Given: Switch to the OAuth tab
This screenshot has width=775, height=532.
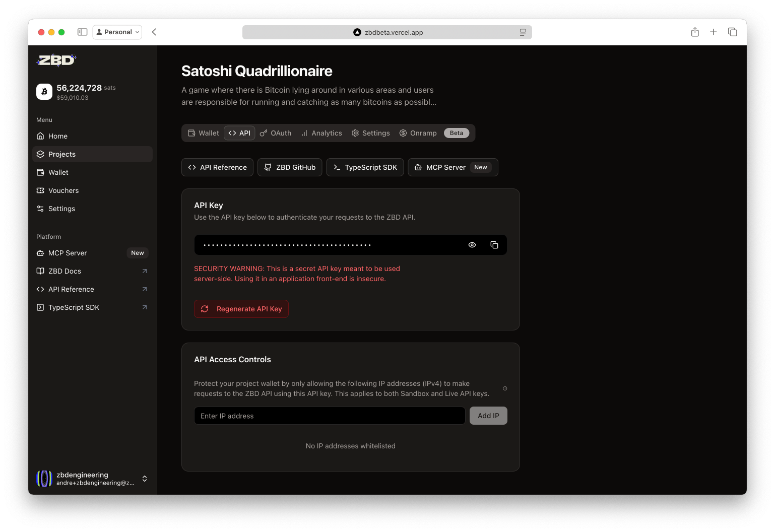Looking at the screenshot, I should point(276,133).
